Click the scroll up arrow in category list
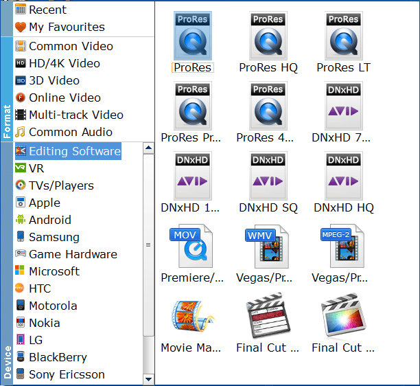 point(148,148)
